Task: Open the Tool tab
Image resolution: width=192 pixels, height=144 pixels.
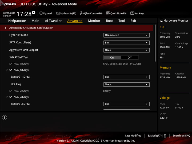Action: pyautogui.click(x=122, y=21)
